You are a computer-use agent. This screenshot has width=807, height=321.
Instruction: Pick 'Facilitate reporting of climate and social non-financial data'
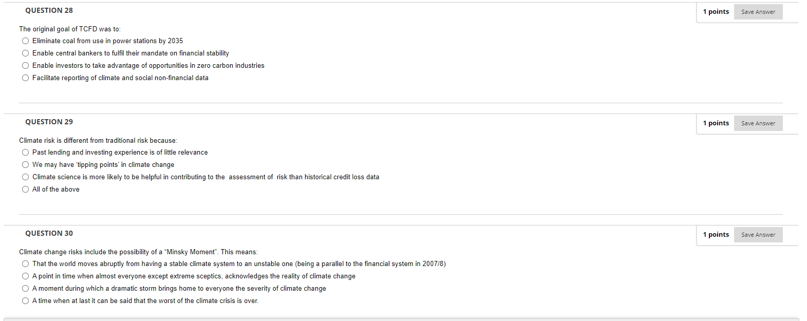click(25, 78)
